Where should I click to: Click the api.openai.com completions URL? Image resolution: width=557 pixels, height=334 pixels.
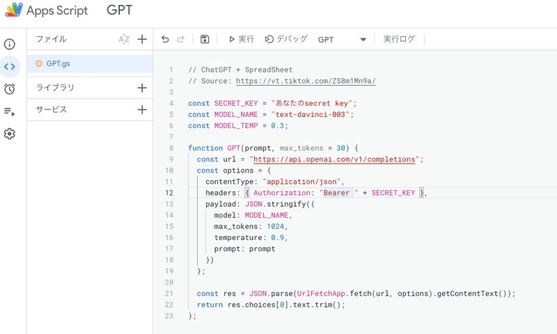click(334, 159)
